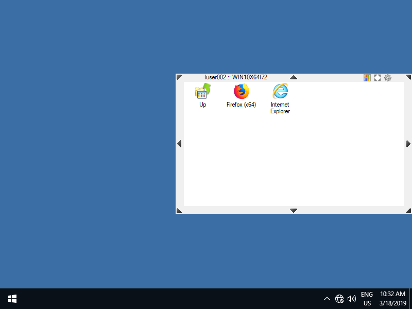The width and height of the screenshot is (412, 309).
Task: Open the network status tray icon
Action: pyautogui.click(x=339, y=299)
